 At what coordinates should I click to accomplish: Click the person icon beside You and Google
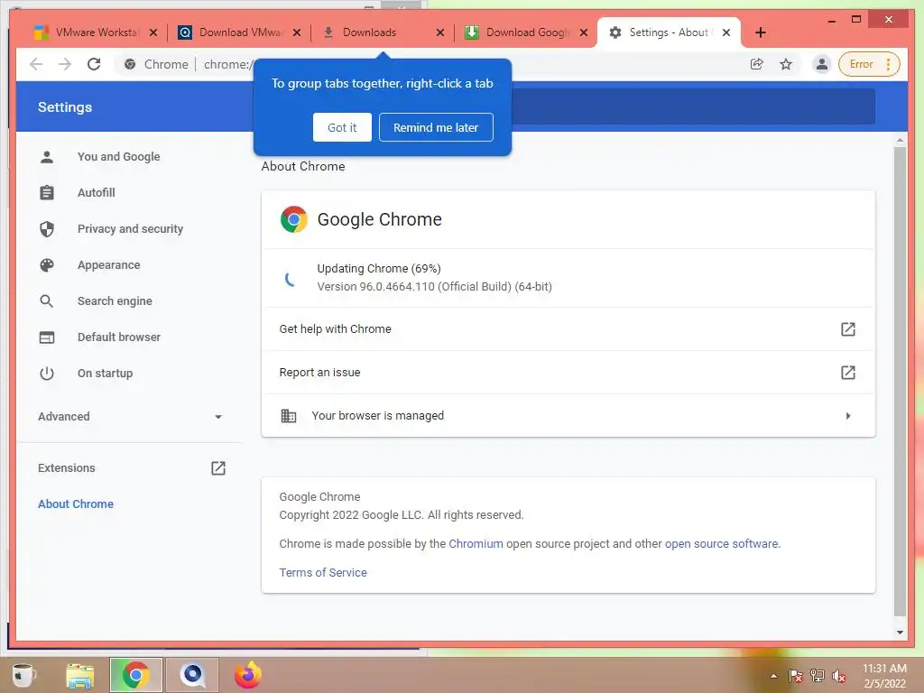click(x=47, y=157)
